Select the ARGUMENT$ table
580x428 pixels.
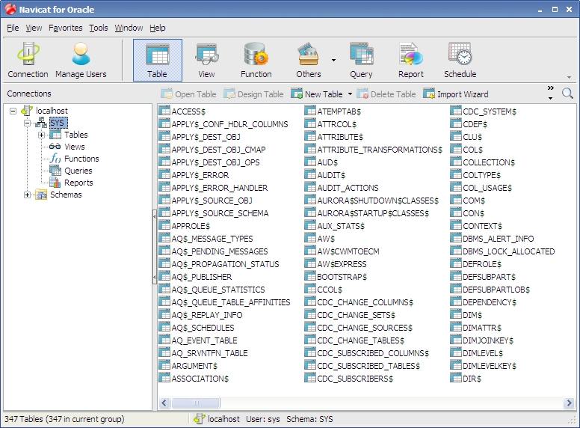(194, 366)
